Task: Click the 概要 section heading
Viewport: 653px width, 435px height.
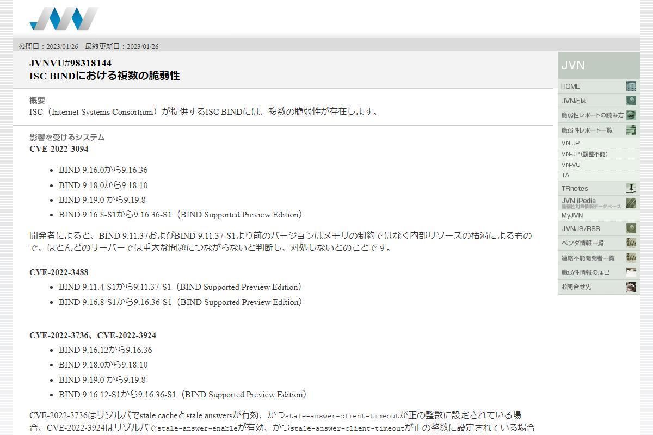Action: point(37,101)
